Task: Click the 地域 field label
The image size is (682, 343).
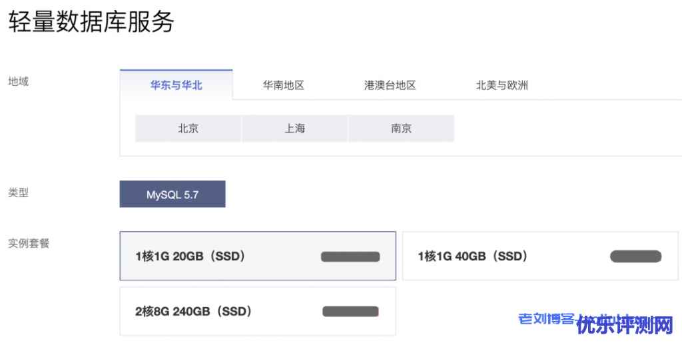Action: 18,82
